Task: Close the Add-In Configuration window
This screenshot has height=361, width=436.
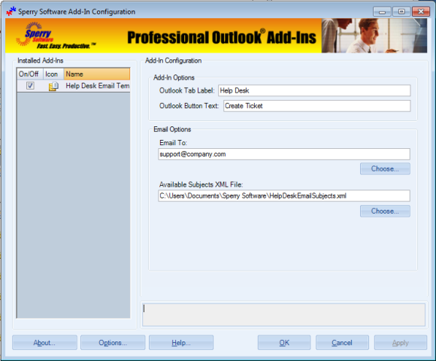Action: tap(421, 12)
